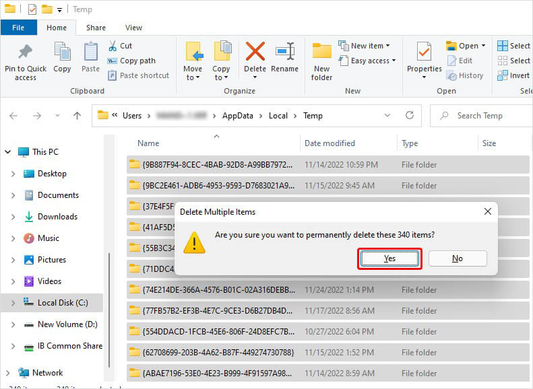Click the Properties checkmark icon

[424, 51]
